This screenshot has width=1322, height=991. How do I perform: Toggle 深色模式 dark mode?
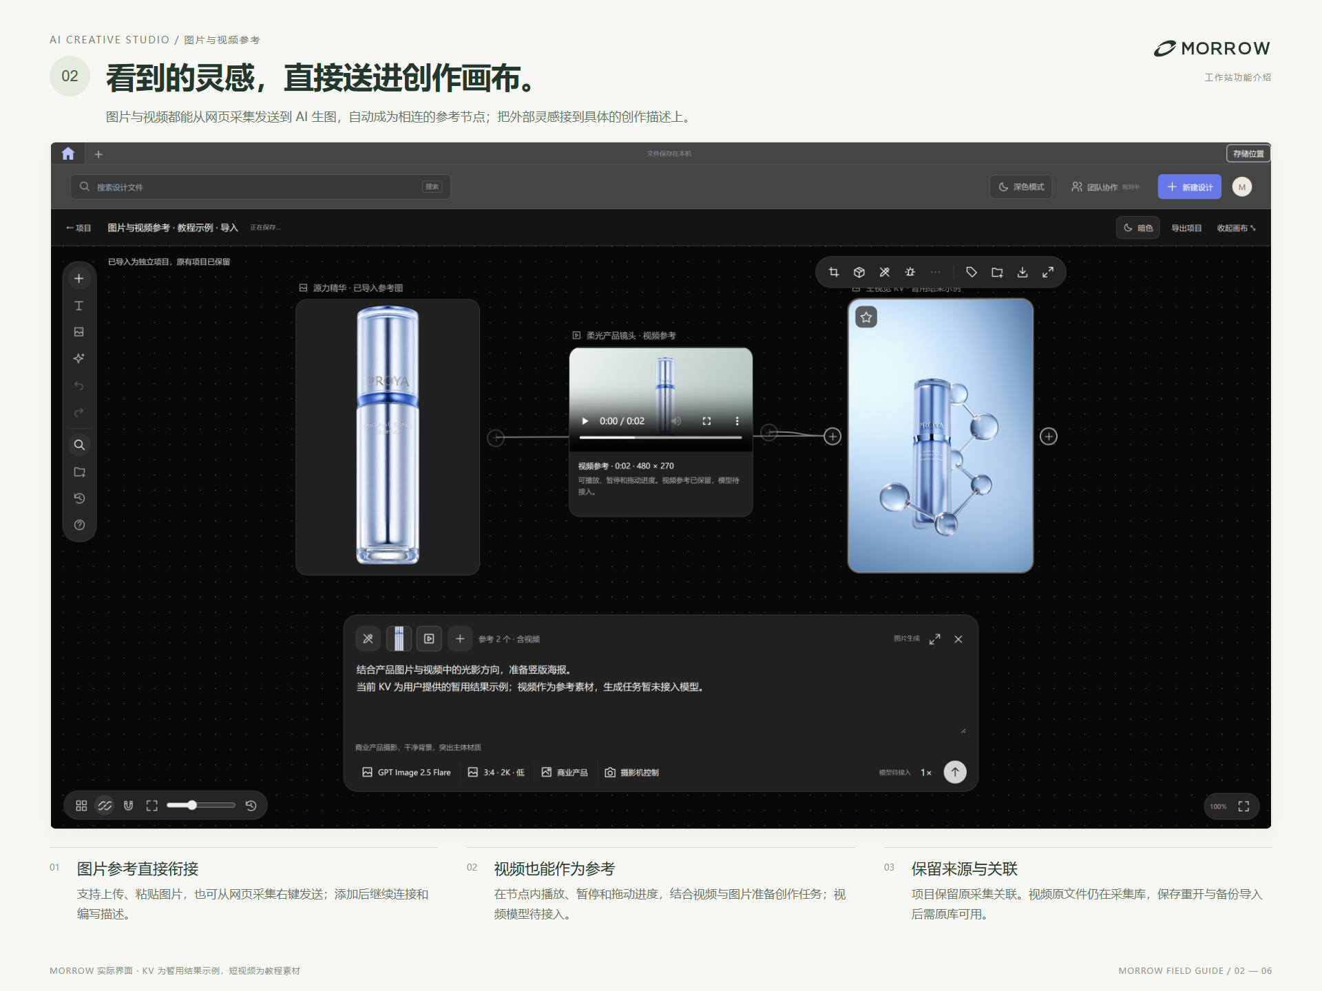(x=1021, y=187)
